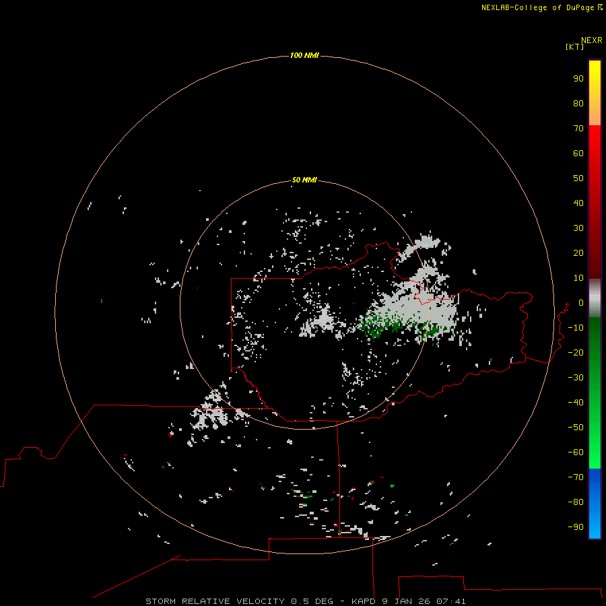606x606 pixels.
Task: Click the large gray echo with green patches
Action: coord(409,307)
